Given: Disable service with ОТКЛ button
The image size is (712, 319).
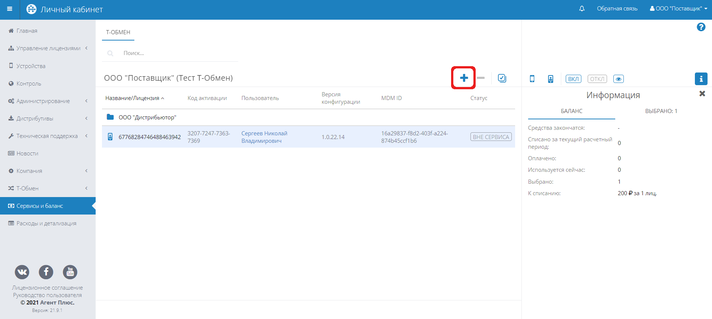Looking at the screenshot, I should tap(597, 79).
